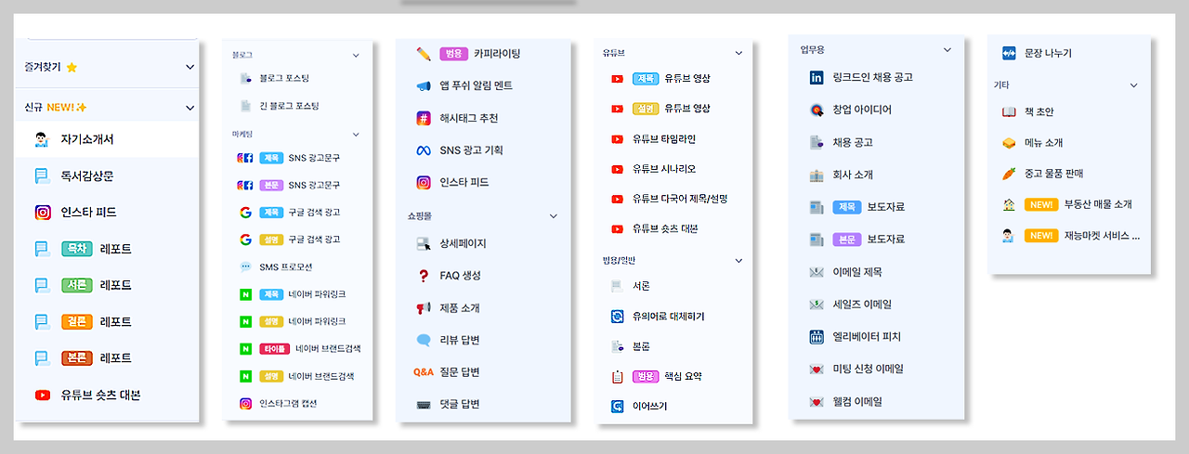Click the book icon beside 책 초안
This screenshot has height=454, width=1189.
[1010, 112]
